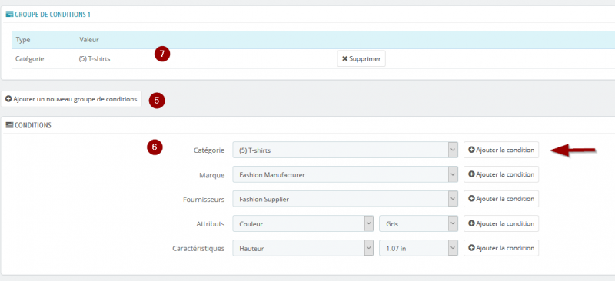The height and width of the screenshot is (281, 615).
Task: Click the Groupe de conditions 1 header icon
Action: point(9,15)
